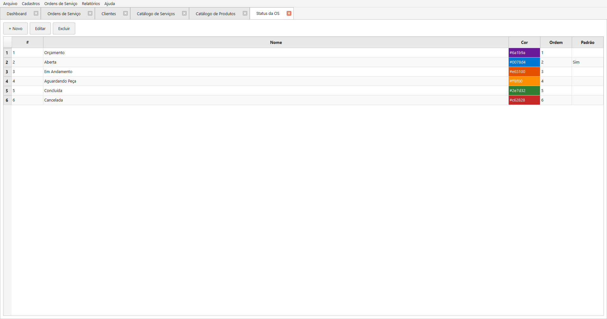Select the blue #0078d4 color cell
The width and height of the screenshot is (607, 319).
524,62
